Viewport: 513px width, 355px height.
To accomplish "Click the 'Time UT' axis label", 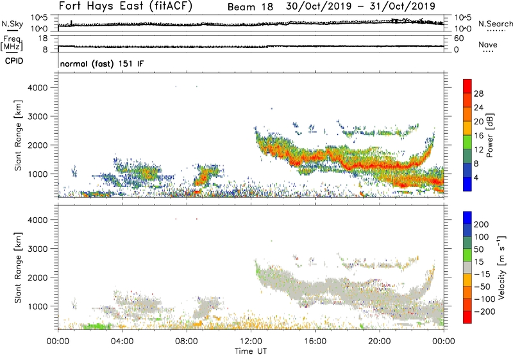I will click(x=251, y=351).
